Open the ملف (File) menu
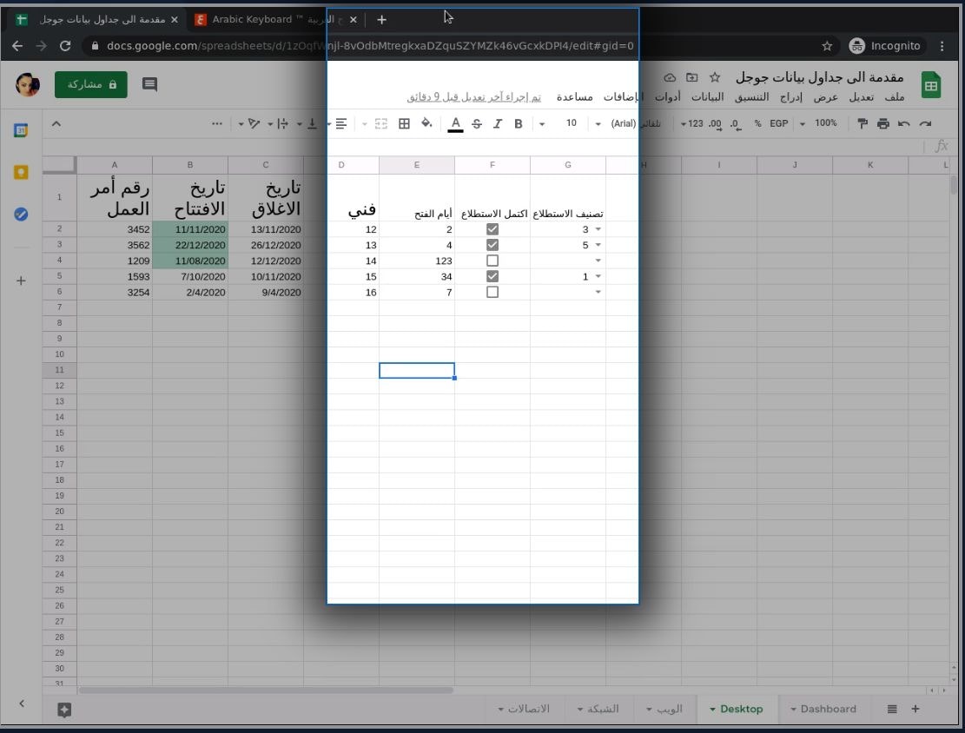The image size is (965, 733). (x=895, y=97)
